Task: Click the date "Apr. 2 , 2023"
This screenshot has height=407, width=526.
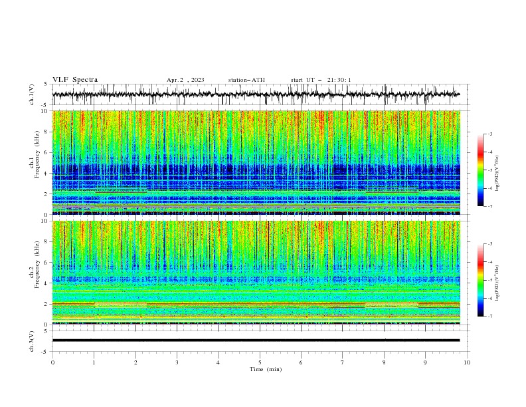Action: tap(185, 80)
